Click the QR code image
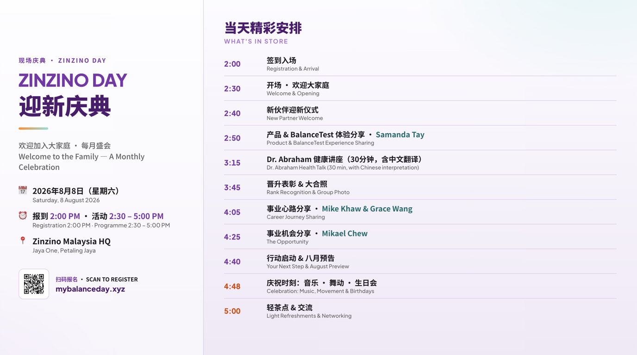 (x=34, y=284)
